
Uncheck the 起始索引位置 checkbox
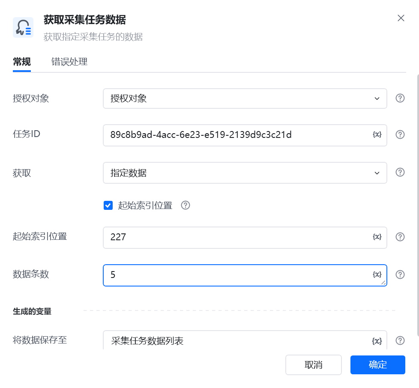(108, 206)
